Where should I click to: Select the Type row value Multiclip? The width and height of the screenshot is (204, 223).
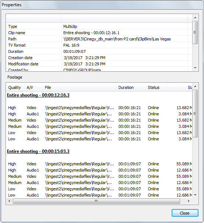tap(70, 26)
